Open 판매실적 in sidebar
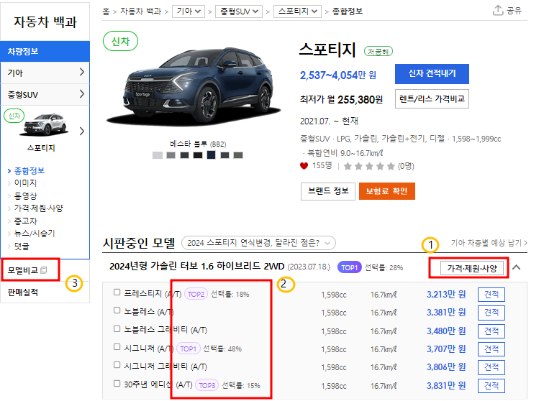This screenshot has width=544, height=401. pos(23,292)
